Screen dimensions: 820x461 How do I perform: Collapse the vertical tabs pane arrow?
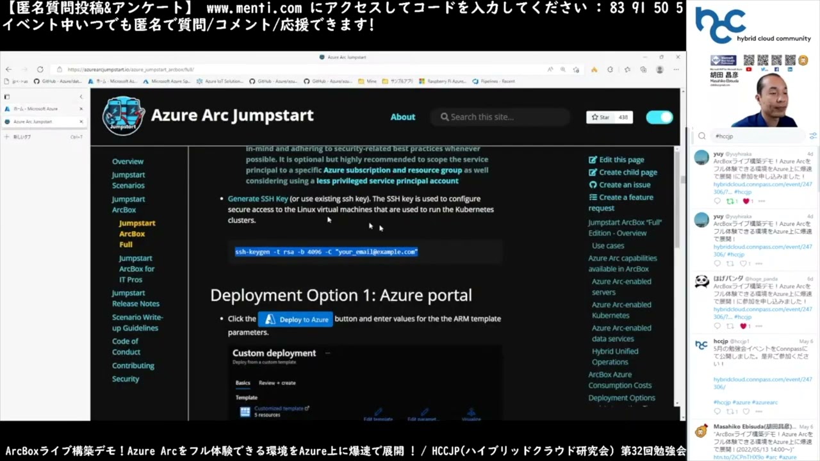click(x=81, y=97)
